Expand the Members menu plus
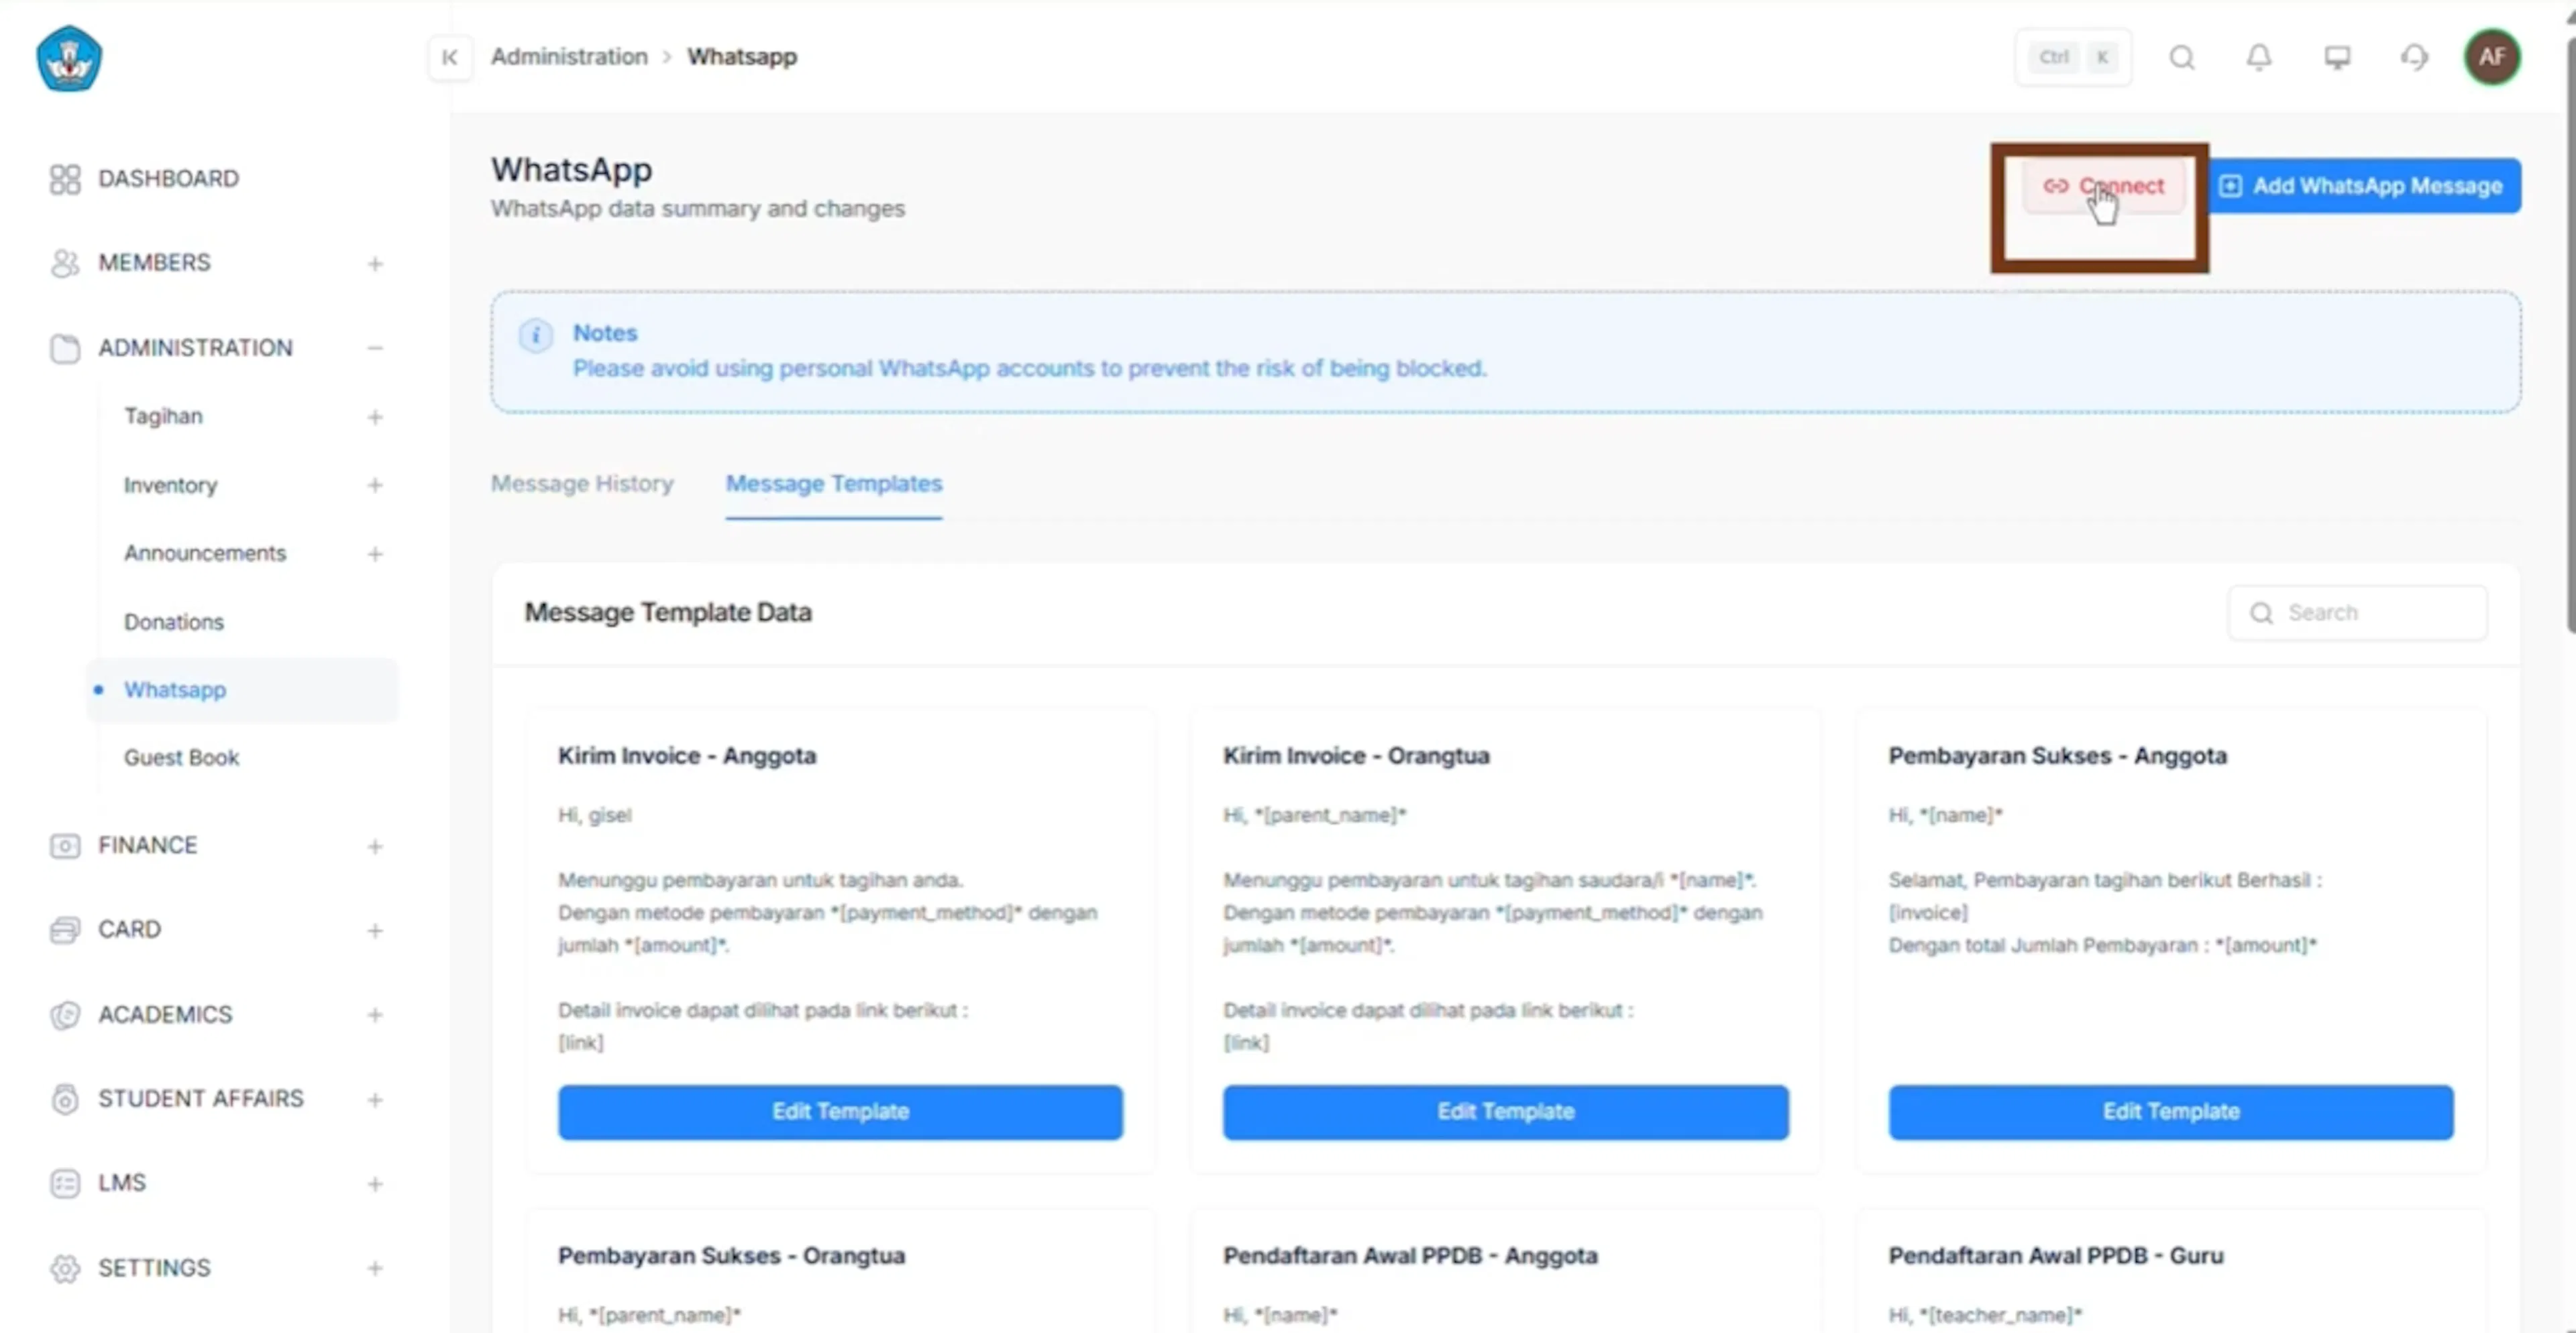This screenshot has width=2576, height=1333. [x=375, y=264]
